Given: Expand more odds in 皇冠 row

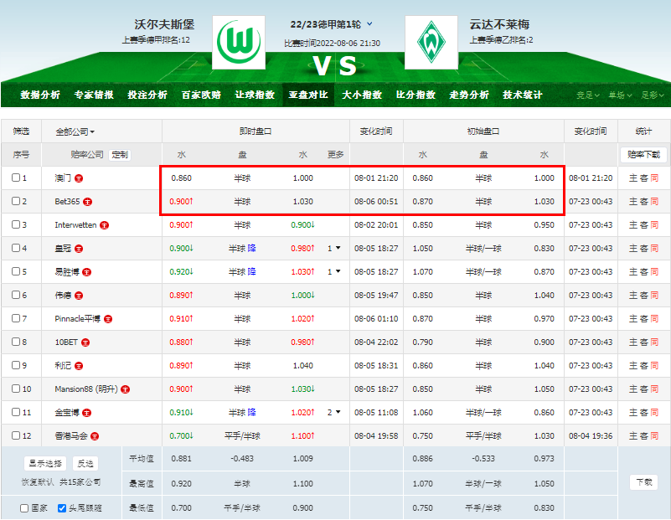Looking at the screenshot, I should click(334, 249).
